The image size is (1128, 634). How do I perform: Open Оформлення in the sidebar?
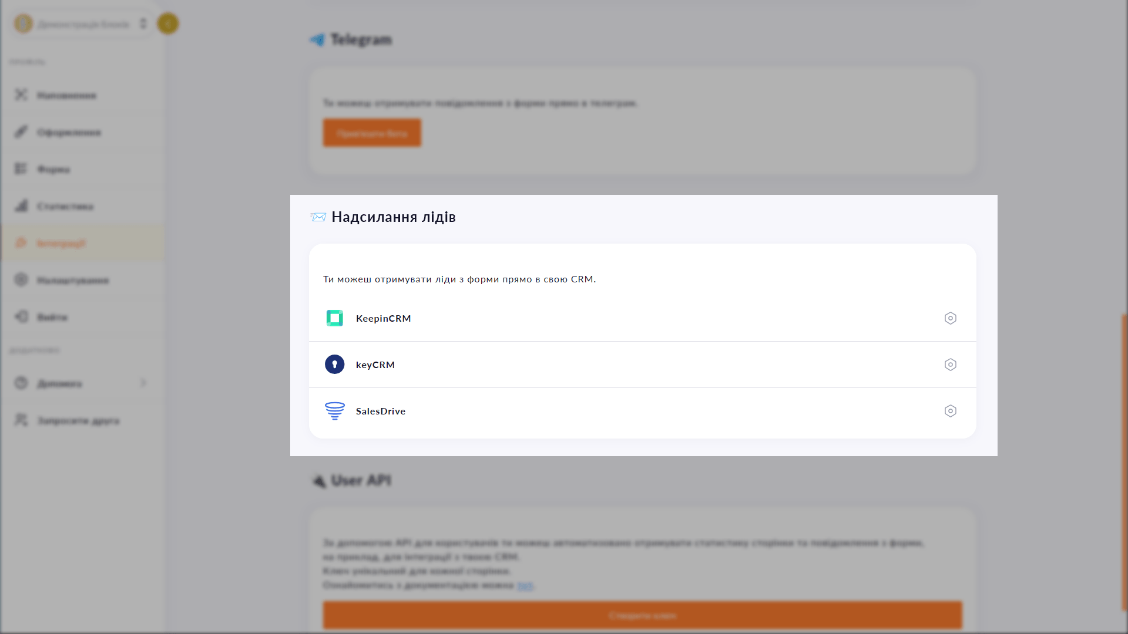tap(82, 132)
